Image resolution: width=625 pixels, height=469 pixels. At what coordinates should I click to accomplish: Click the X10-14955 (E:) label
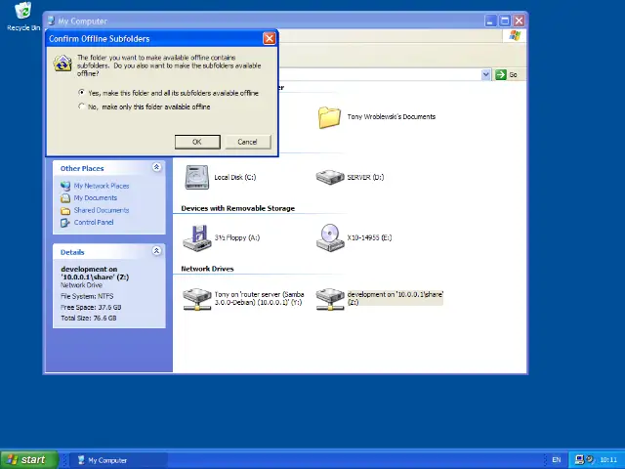click(369, 237)
